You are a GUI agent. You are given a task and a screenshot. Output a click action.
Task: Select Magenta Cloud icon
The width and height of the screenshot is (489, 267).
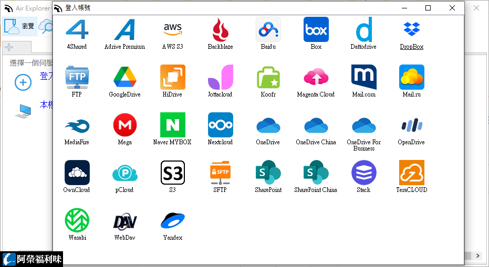pyautogui.click(x=316, y=77)
